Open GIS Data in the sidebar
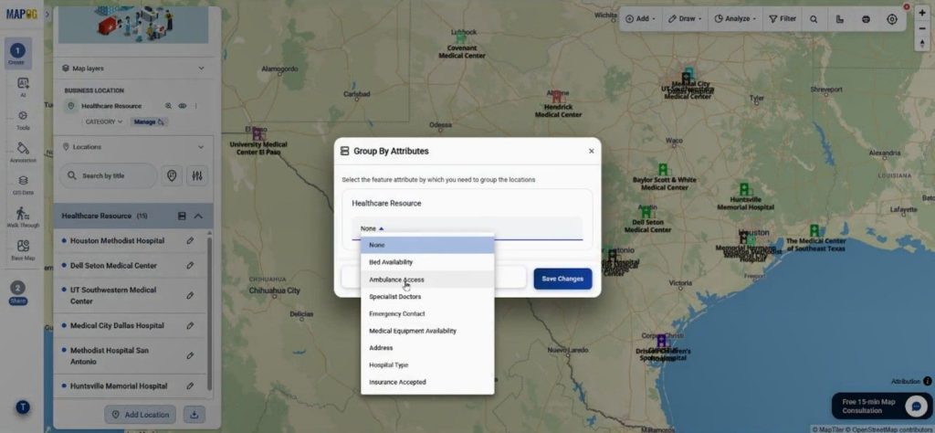 coord(23,185)
